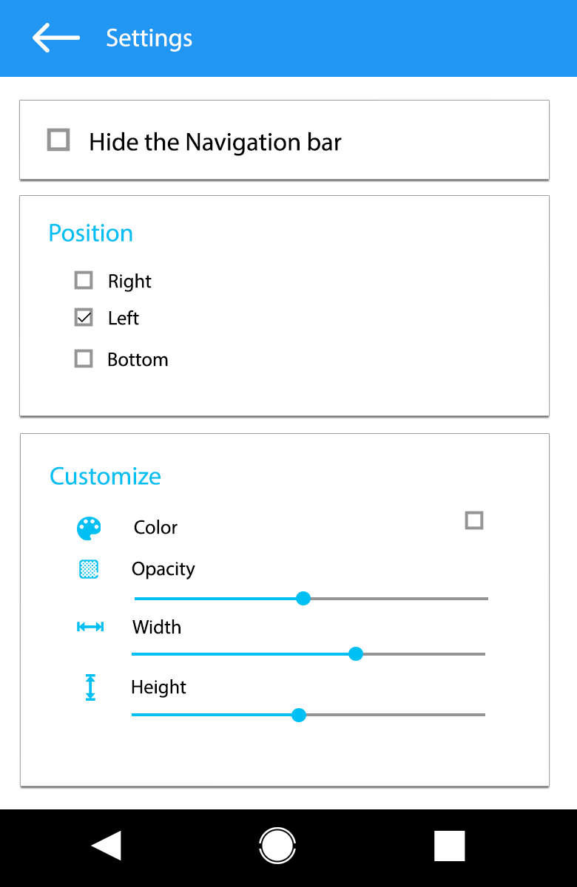Toggle the Color checkbox
This screenshot has height=887, width=577.
point(474,520)
